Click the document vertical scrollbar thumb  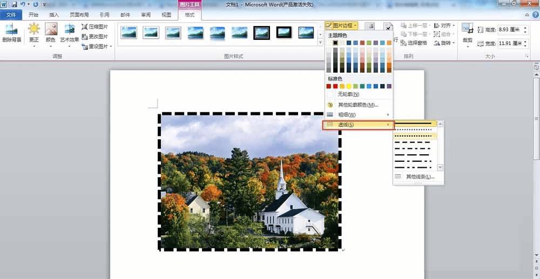tap(537, 118)
